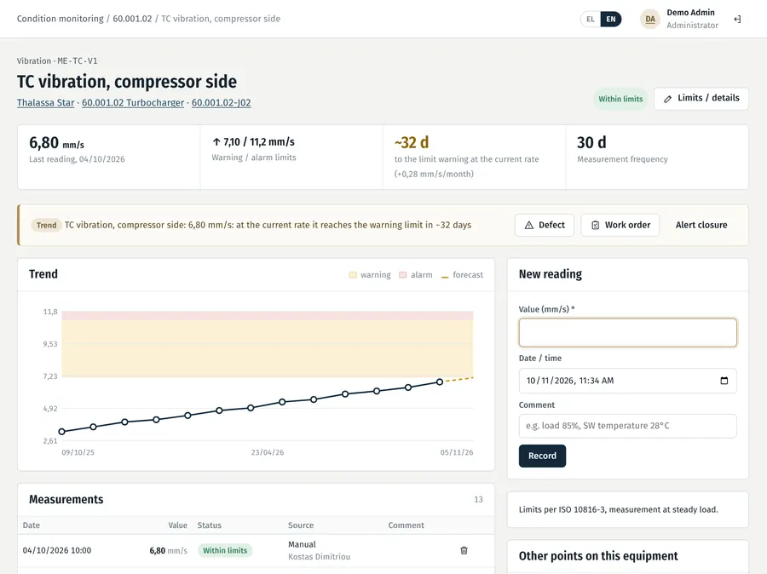Click the 30 d measurement frequency value

[591, 142]
